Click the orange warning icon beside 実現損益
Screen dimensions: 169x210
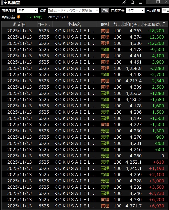click(x=18, y=17)
